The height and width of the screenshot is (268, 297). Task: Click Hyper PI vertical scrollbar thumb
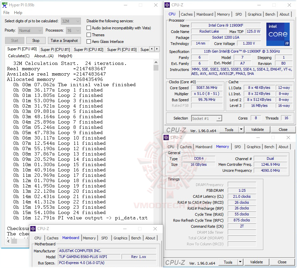[x=156, y=68]
